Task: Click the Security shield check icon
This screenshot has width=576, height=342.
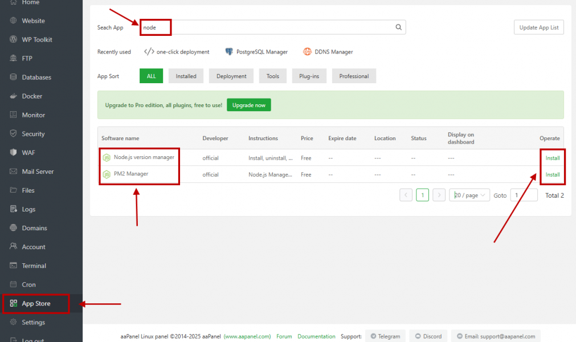Action: 13,133
